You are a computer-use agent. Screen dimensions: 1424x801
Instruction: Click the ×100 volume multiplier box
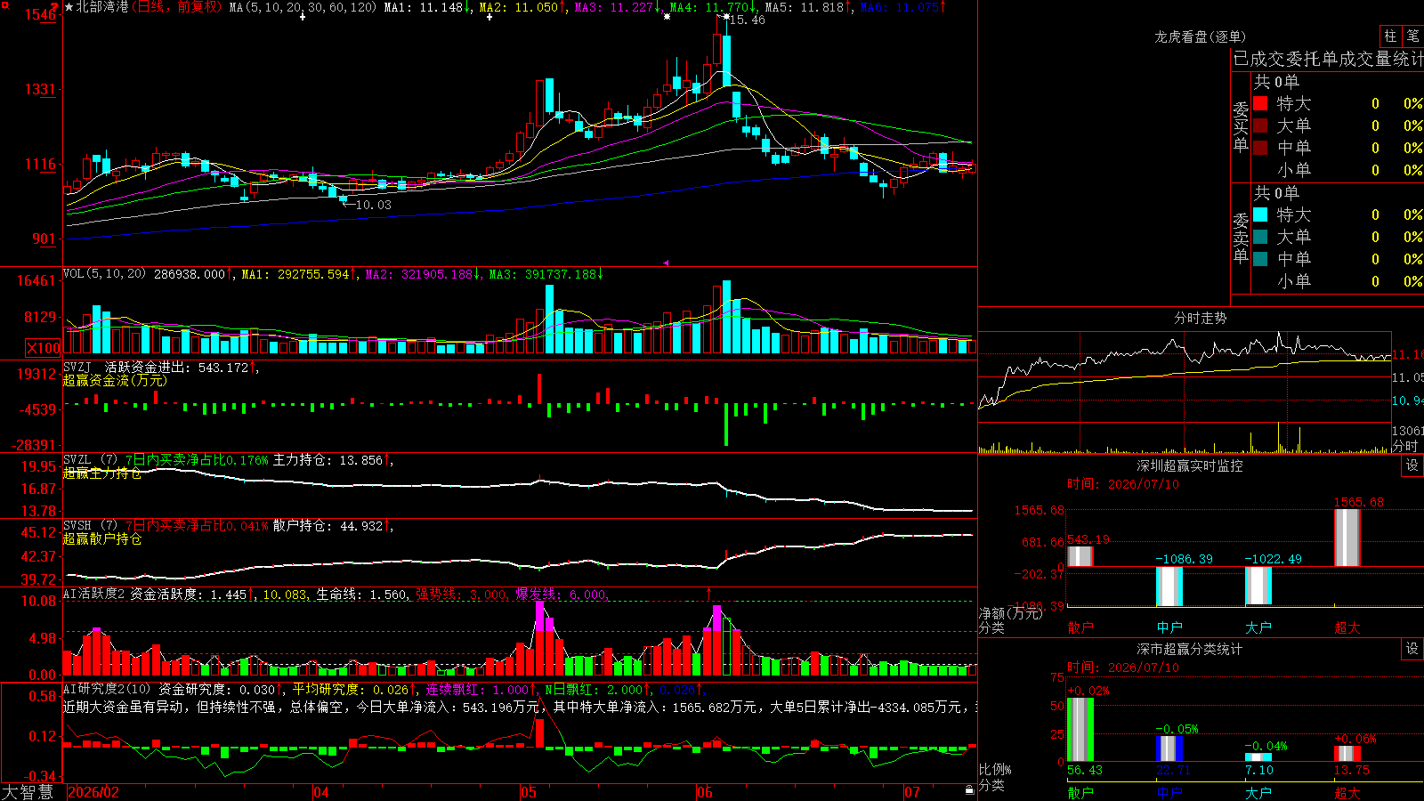point(43,348)
